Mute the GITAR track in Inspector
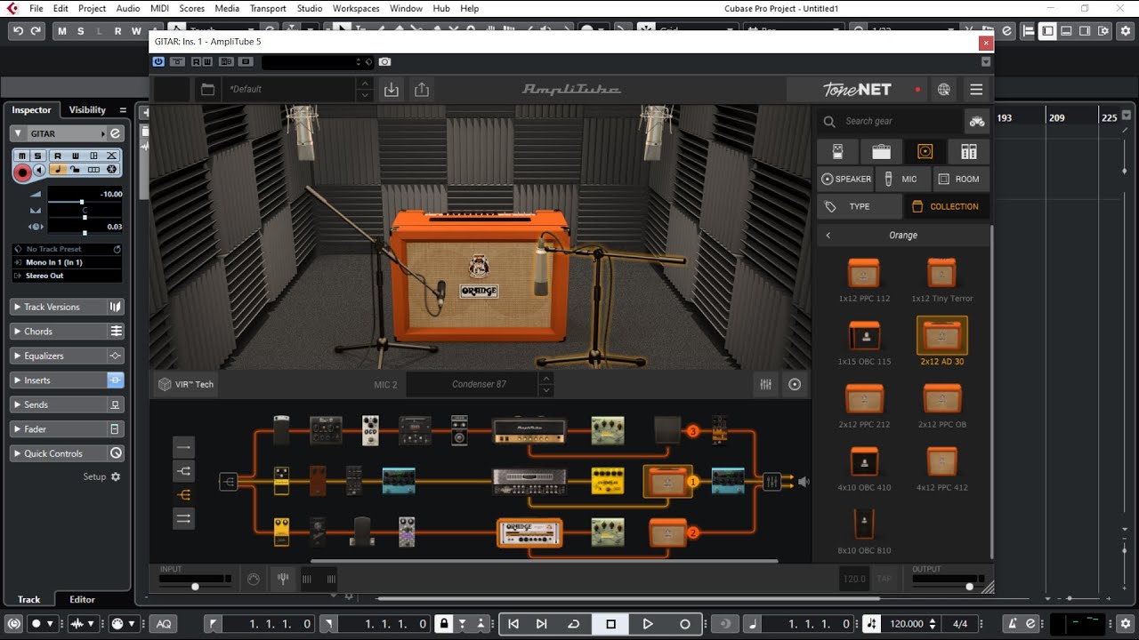This screenshot has height=640, width=1139. click(22, 156)
